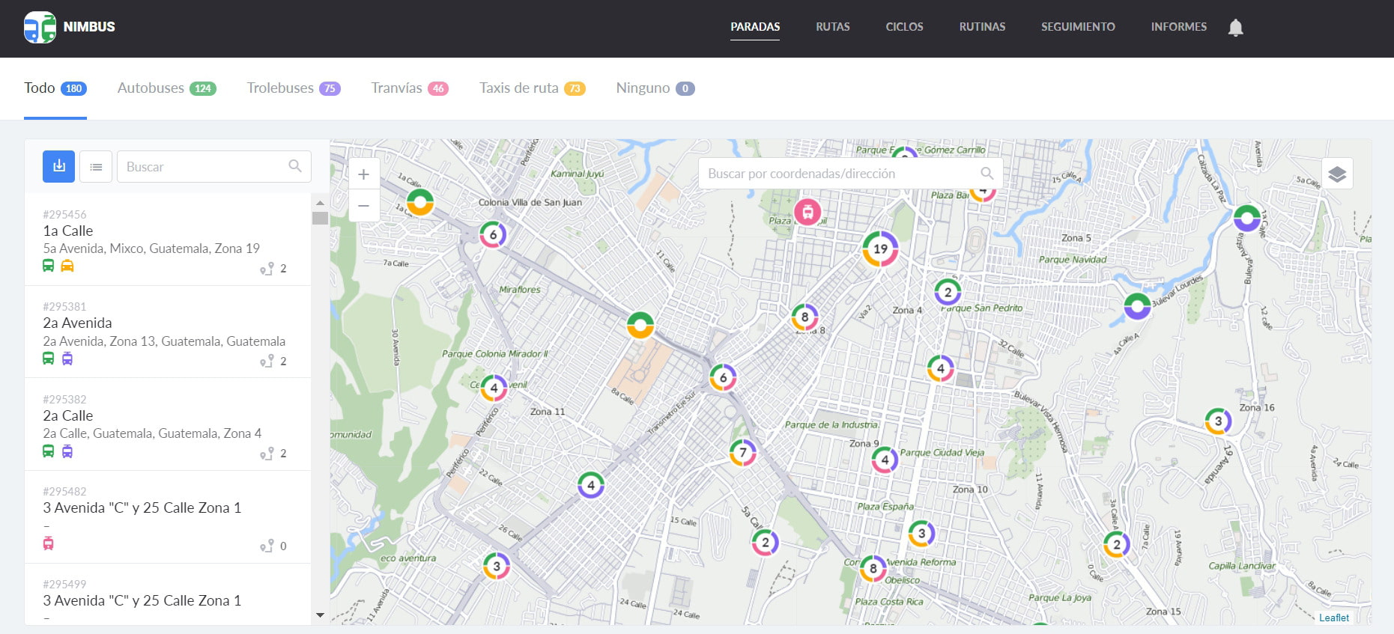Zoom out on the map
The height and width of the screenshot is (634, 1394).
[x=363, y=206]
